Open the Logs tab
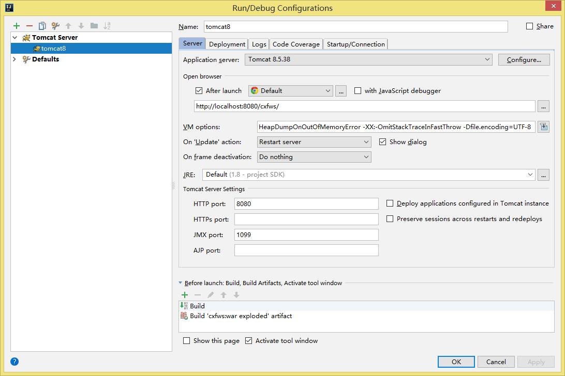The width and height of the screenshot is (565, 376). [259, 44]
